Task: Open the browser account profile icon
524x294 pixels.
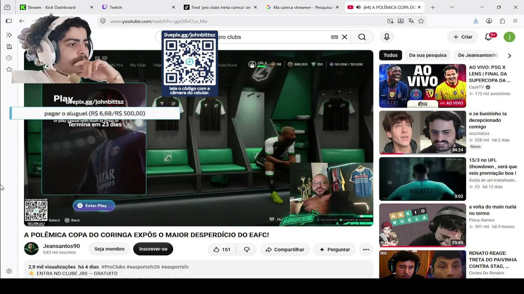Action: pyautogui.click(x=489, y=21)
